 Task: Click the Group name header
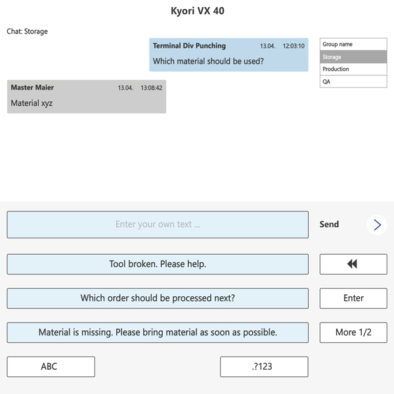[353, 45]
